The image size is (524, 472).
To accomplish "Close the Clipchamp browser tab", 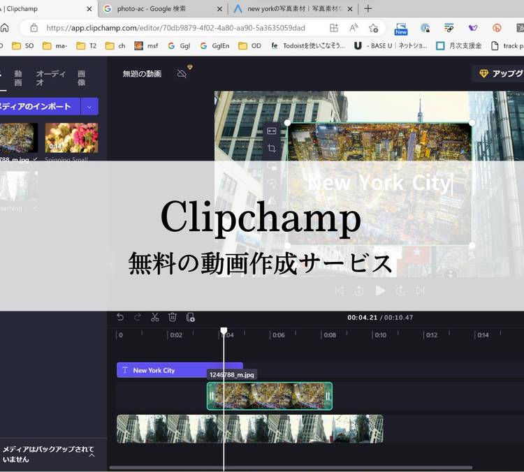I will click(x=89, y=9).
